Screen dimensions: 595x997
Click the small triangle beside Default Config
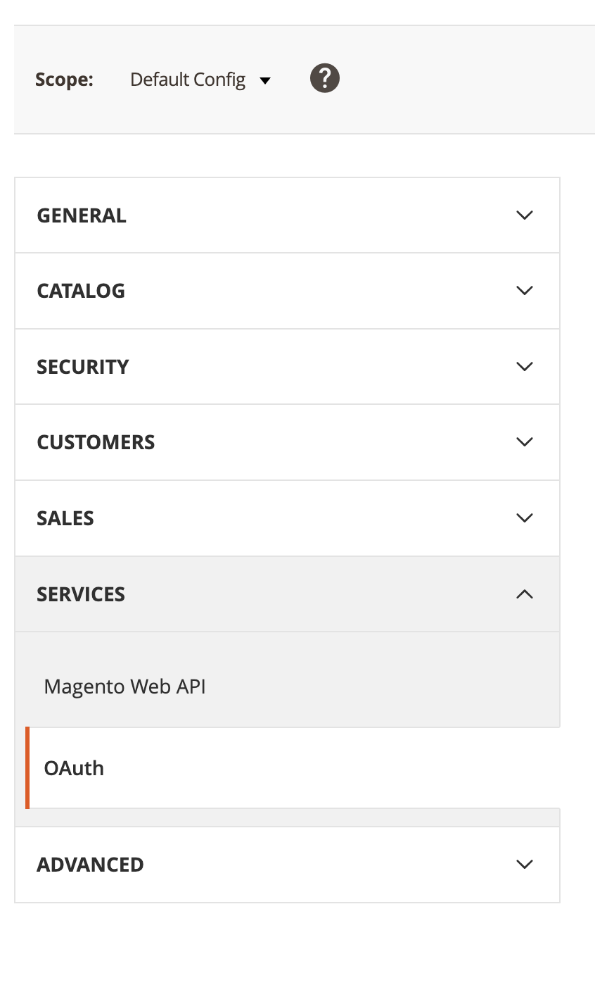265,81
